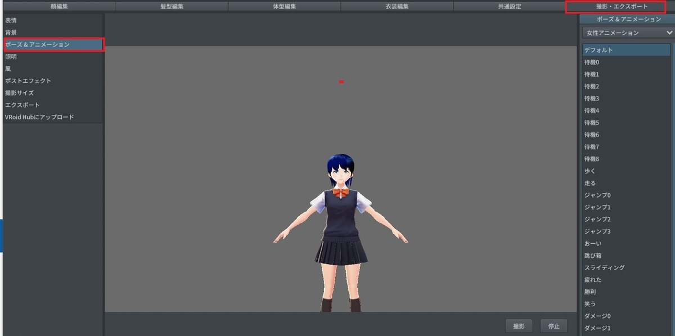Viewport: 675px width, 336px height.
Task: Choose the 疲れた animation
Action: coord(627,280)
